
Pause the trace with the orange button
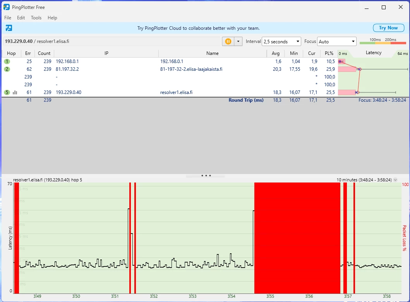point(228,41)
